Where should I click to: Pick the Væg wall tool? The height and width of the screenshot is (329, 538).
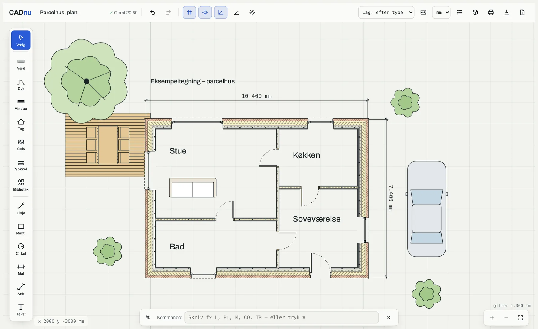click(21, 64)
